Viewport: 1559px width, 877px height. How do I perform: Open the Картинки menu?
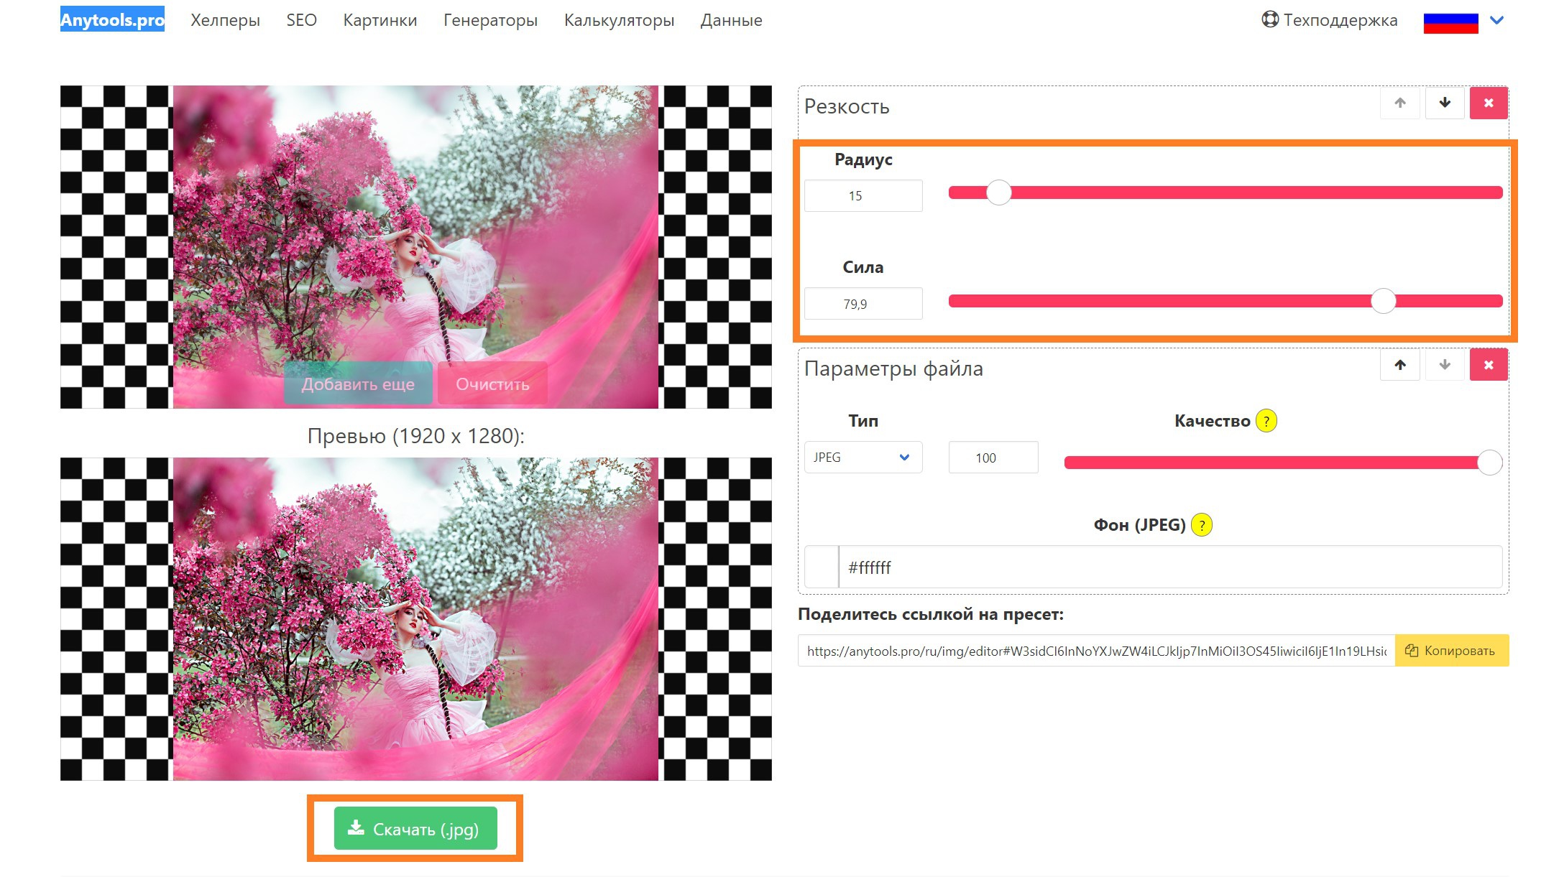pyautogui.click(x=380, y=20)
